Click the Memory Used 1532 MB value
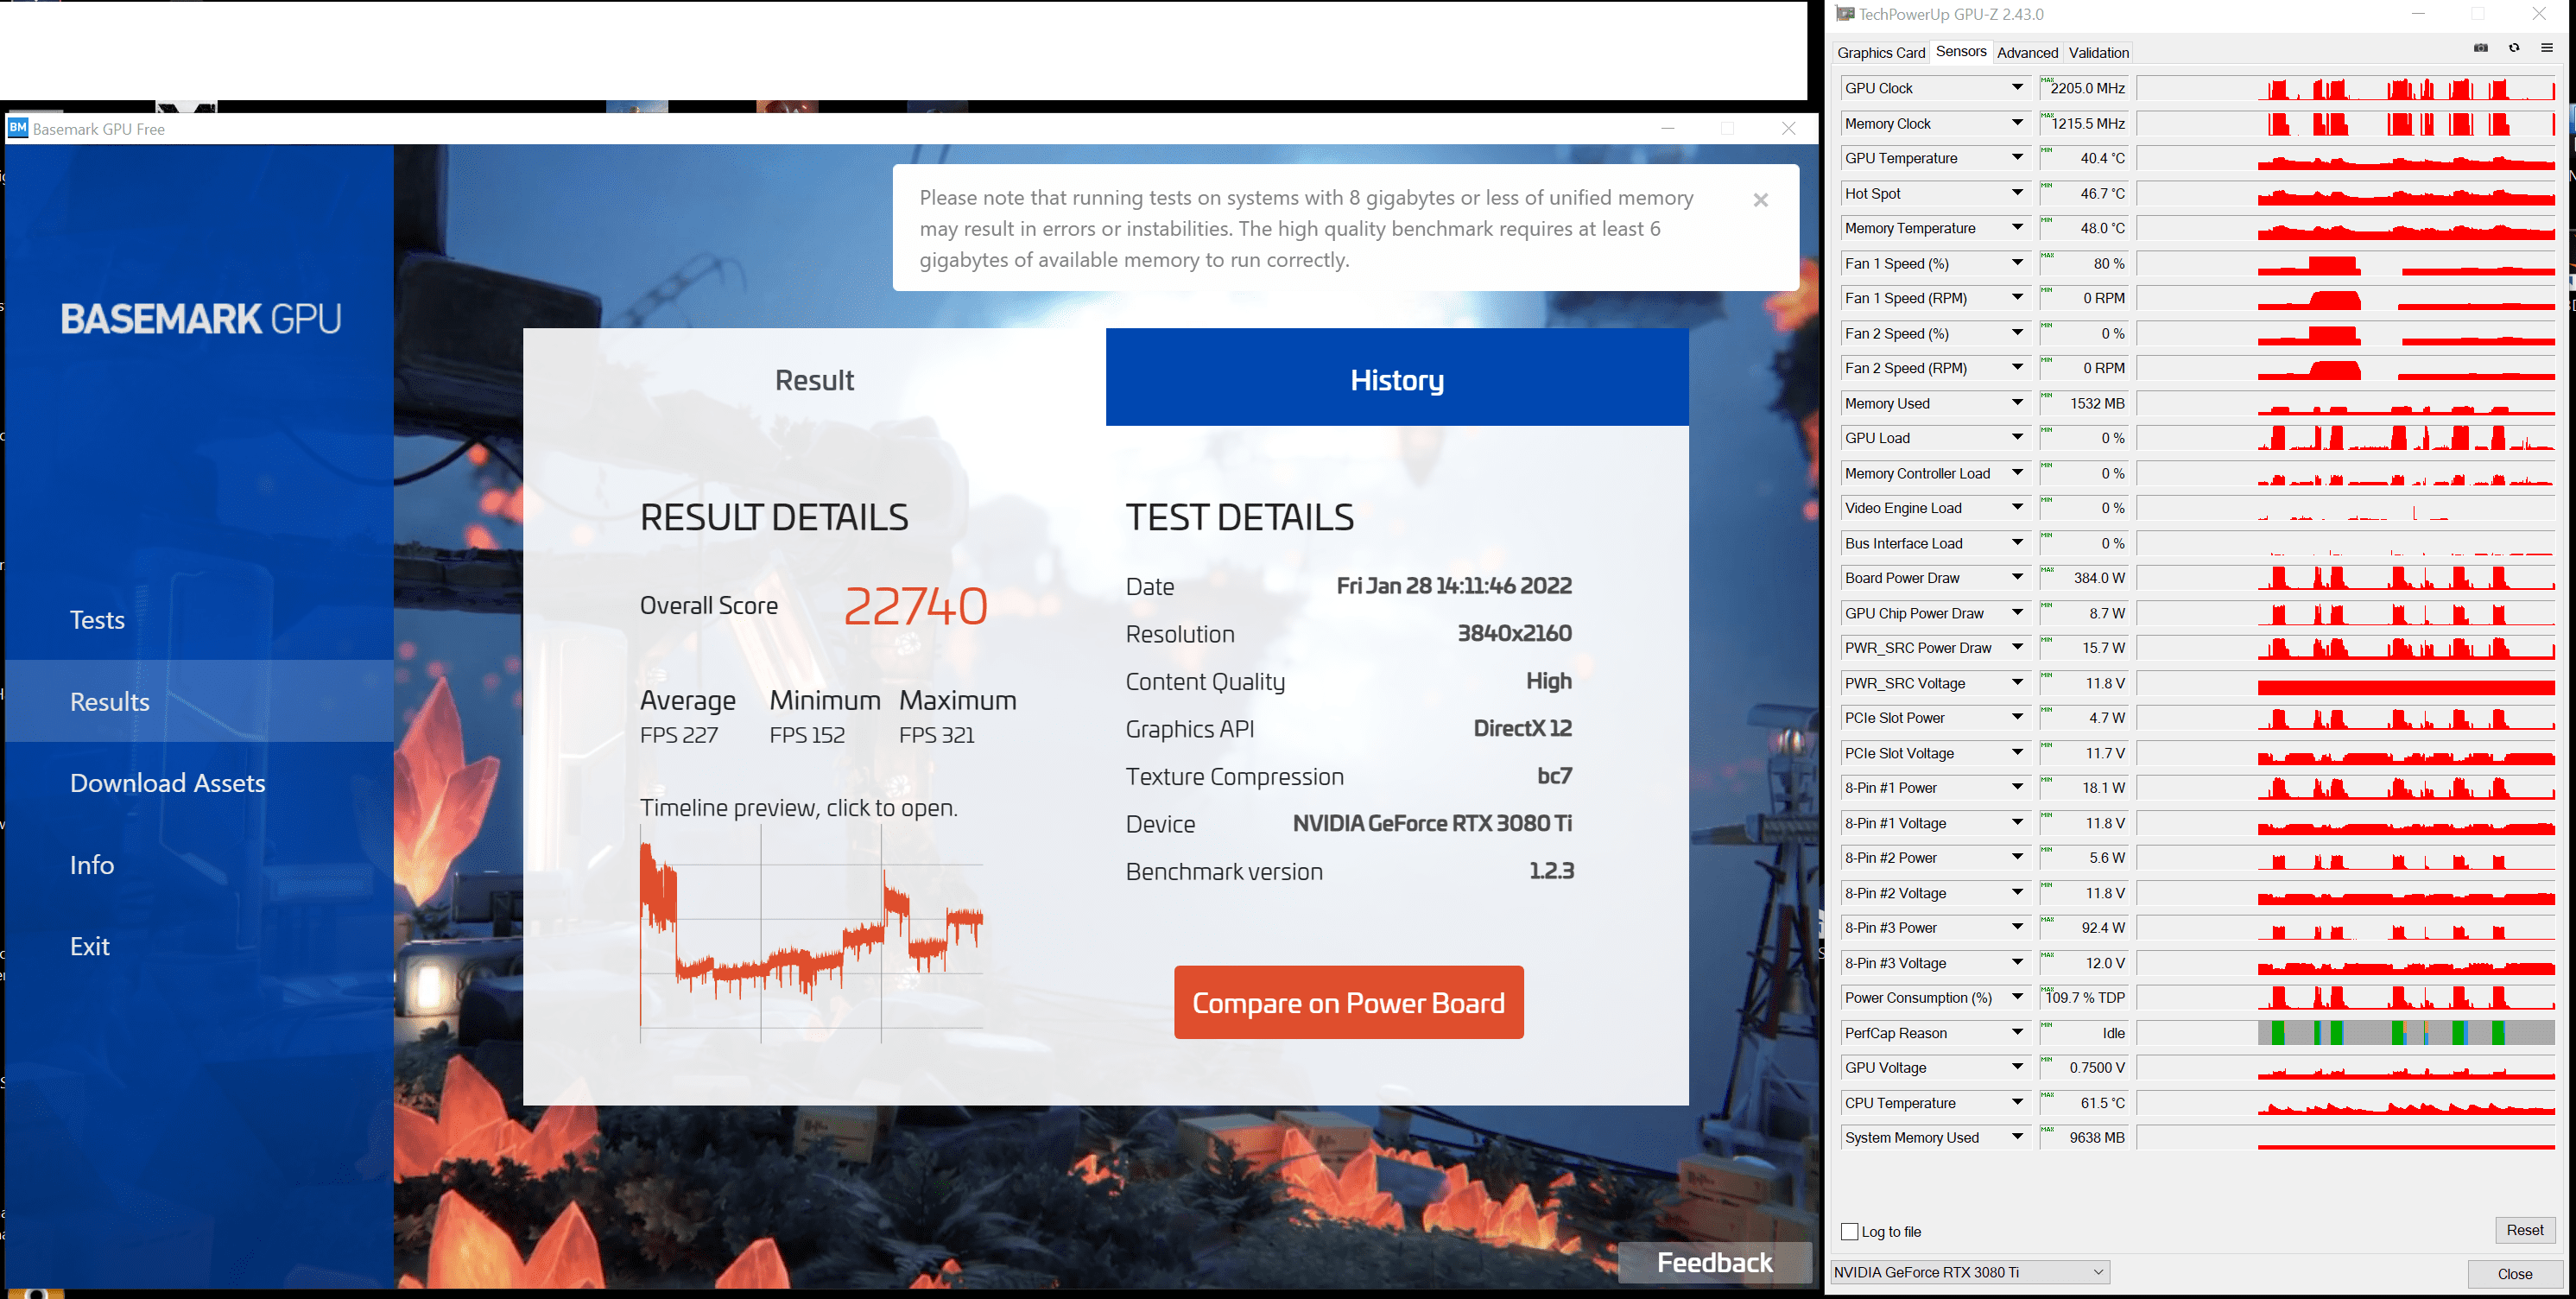 [x=2086, y=403]
